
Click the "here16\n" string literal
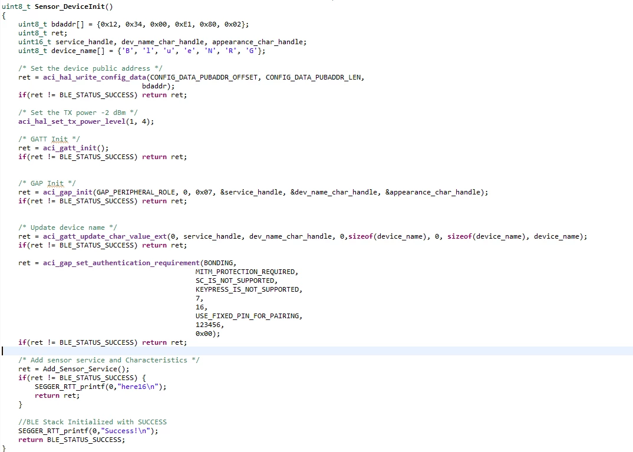(138, 387)
